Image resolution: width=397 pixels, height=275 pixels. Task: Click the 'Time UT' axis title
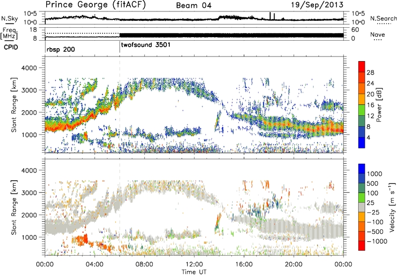pyautogui.click(x=194, y=272)
